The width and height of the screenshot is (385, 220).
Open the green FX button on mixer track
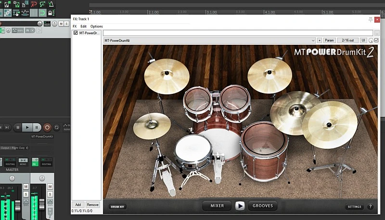tap(35, 162)
